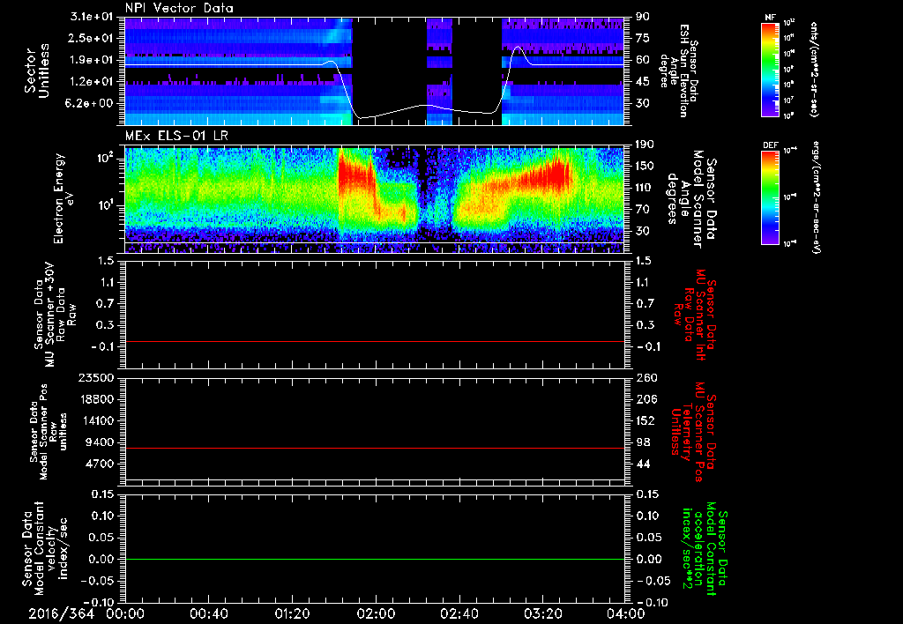Click the red line in MU Scanner +30V panel
The width and height of the screenshot is (903, 624).
(x=375, y=341)
